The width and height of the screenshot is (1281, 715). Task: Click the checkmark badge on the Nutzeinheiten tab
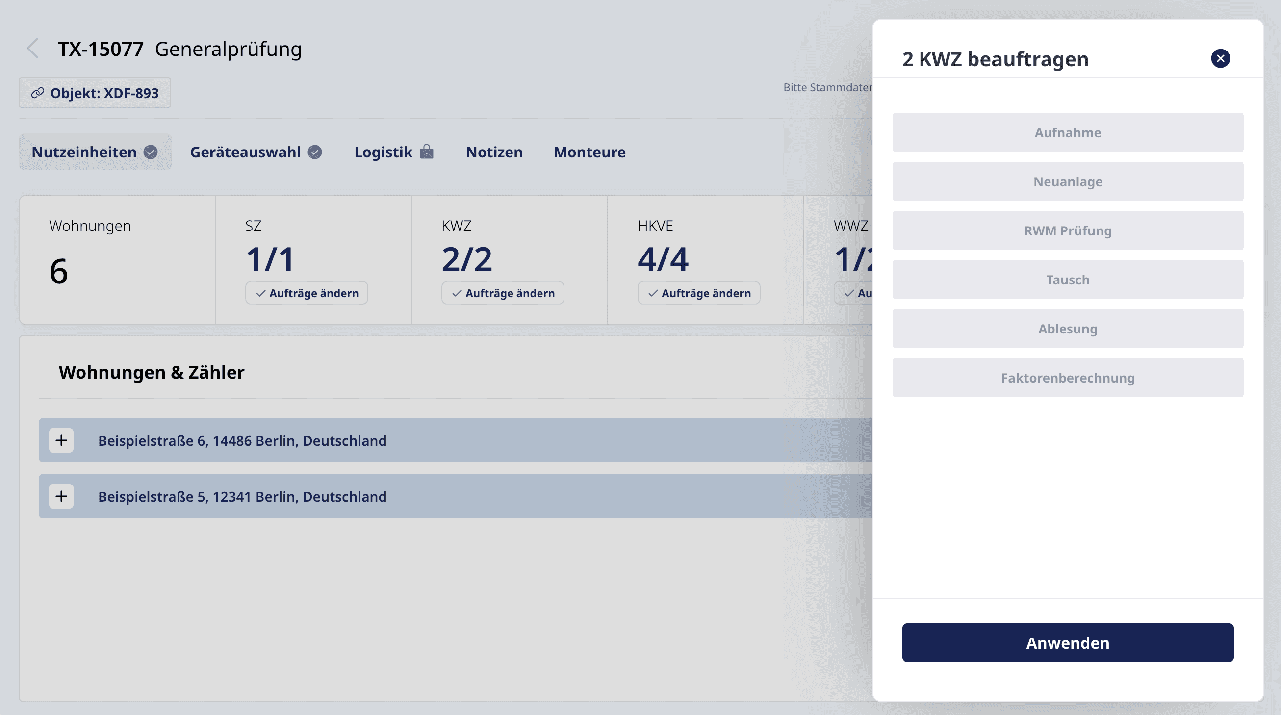pyautogui.click(x=151, y=152)
